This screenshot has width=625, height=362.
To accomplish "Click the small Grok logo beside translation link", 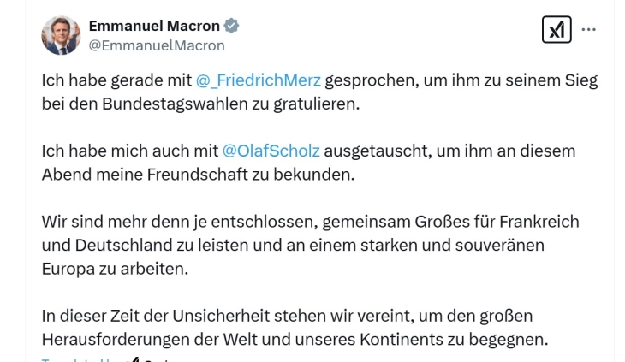I will pos(134,359).
